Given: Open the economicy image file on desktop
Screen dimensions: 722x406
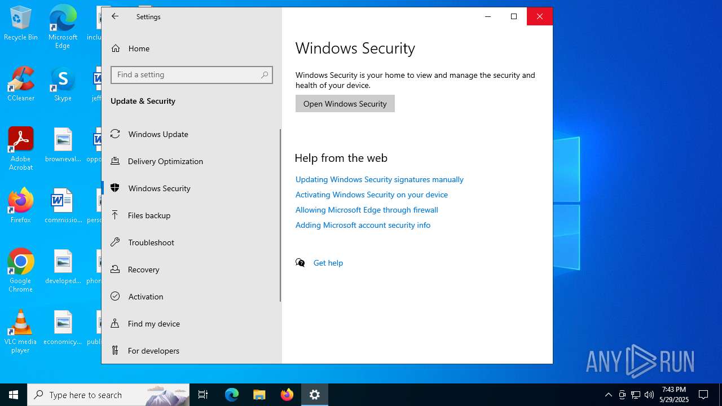Looking at the screenshot, I should click(x=63, y=328).
